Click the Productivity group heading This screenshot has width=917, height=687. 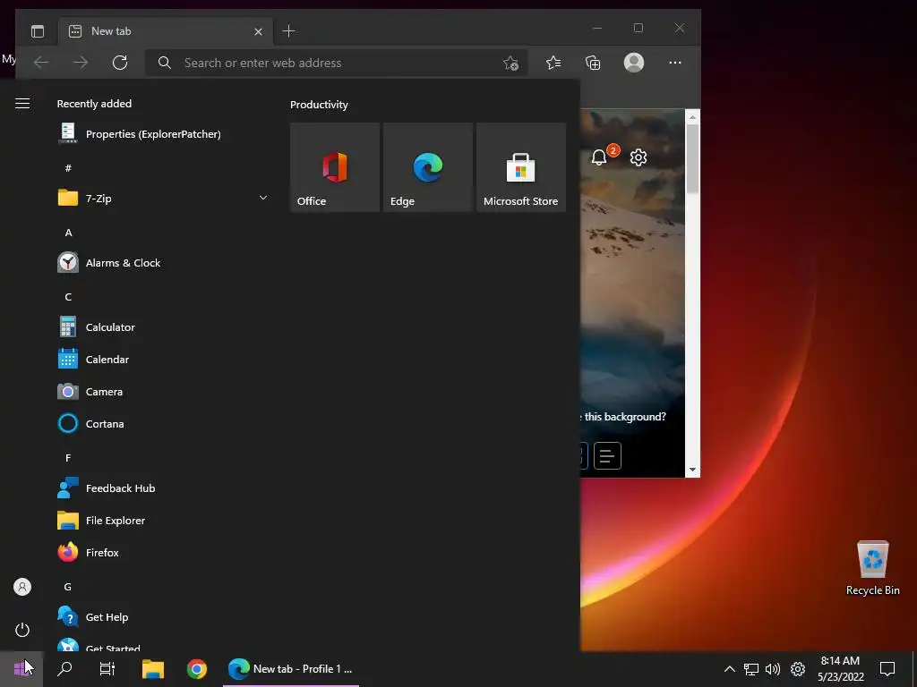(x=319, y=105)
